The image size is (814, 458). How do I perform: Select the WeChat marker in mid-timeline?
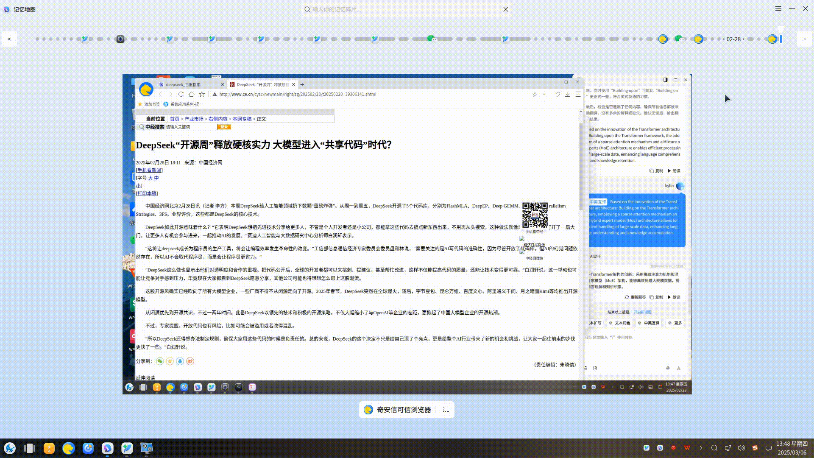[x=432, y=39]
